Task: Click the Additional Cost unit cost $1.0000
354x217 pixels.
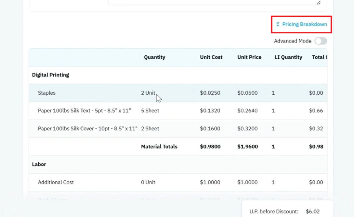Action: [x=210, y=182]
